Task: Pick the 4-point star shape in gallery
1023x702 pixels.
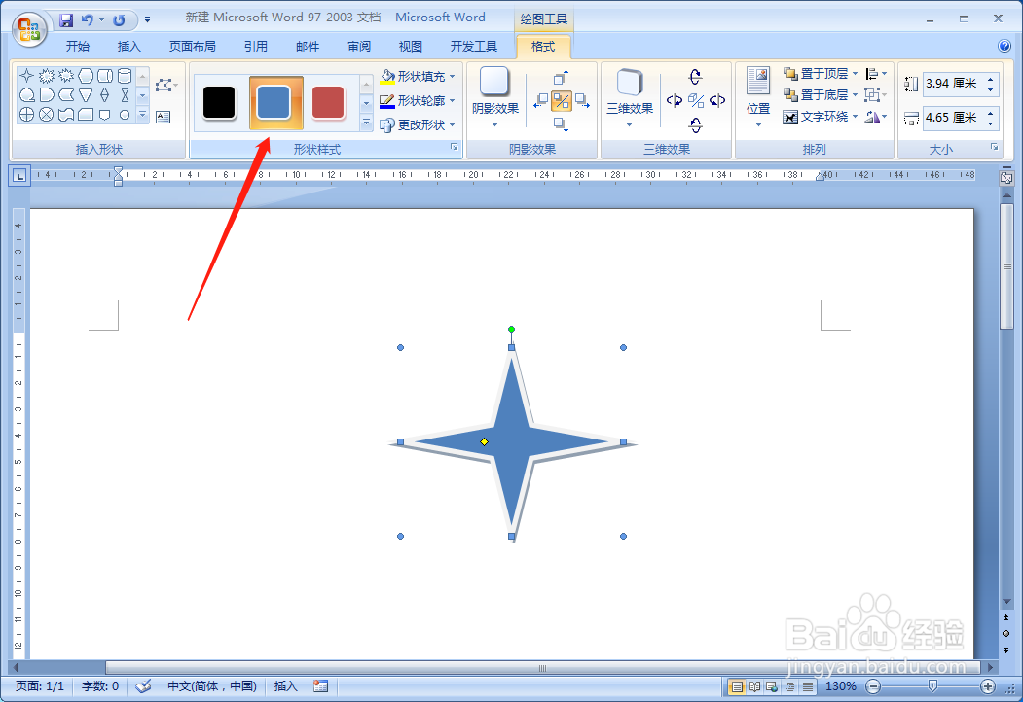Action: click(x=26, y=76)
